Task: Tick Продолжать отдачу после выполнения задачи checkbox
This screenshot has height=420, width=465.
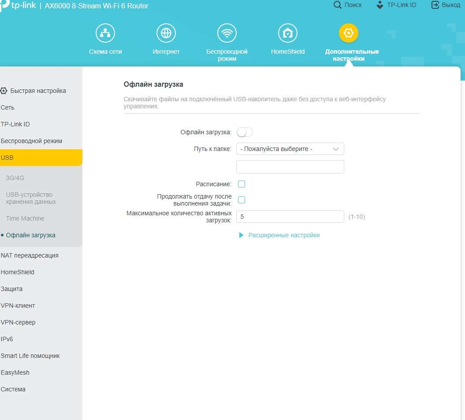Action: click(x=242, y=200)
